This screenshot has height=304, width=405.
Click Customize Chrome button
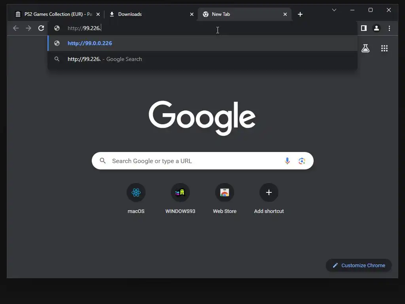click(359, 265)
